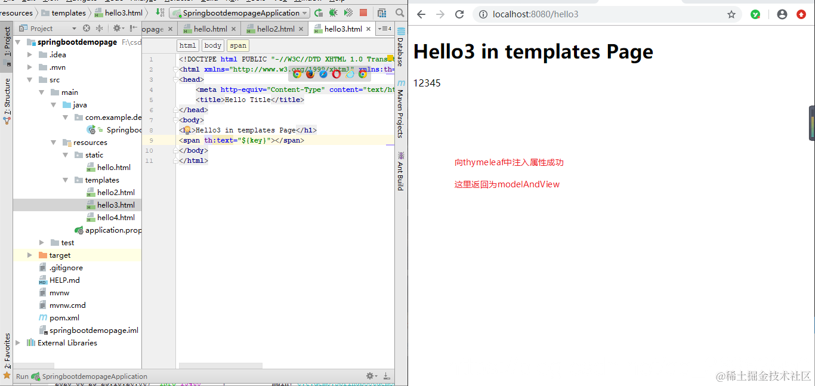View site information icon in the address bar

[483, 14]
